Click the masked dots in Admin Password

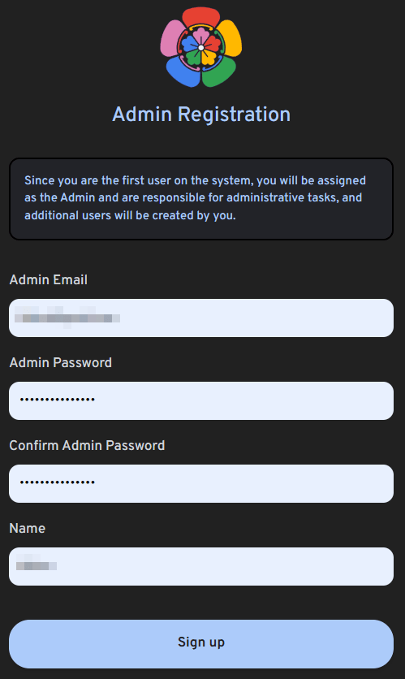(58, 400)
